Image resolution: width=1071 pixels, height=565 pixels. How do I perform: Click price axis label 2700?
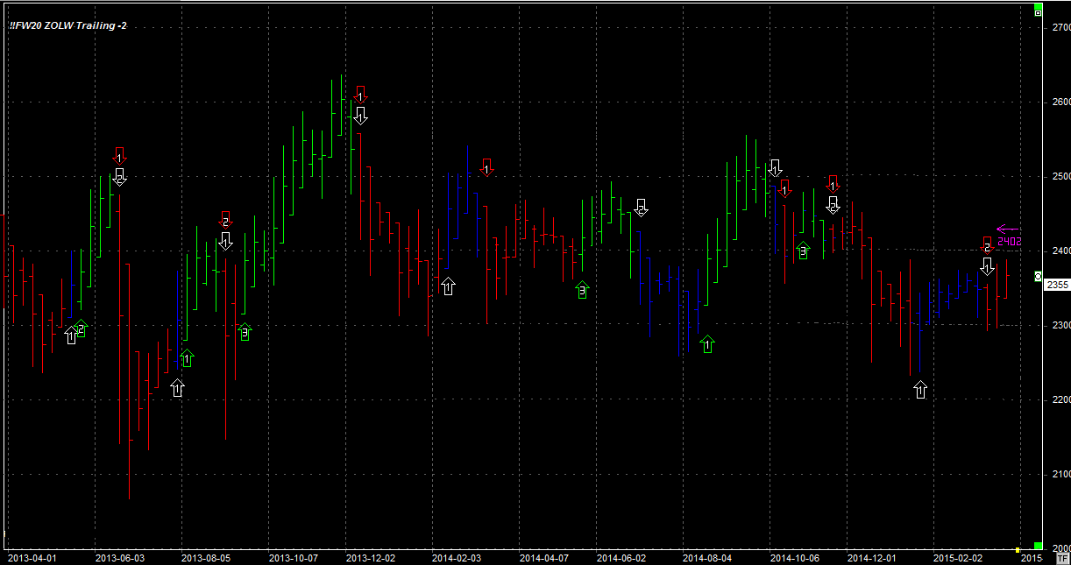pyautogui.click(x=1060, y=28)
